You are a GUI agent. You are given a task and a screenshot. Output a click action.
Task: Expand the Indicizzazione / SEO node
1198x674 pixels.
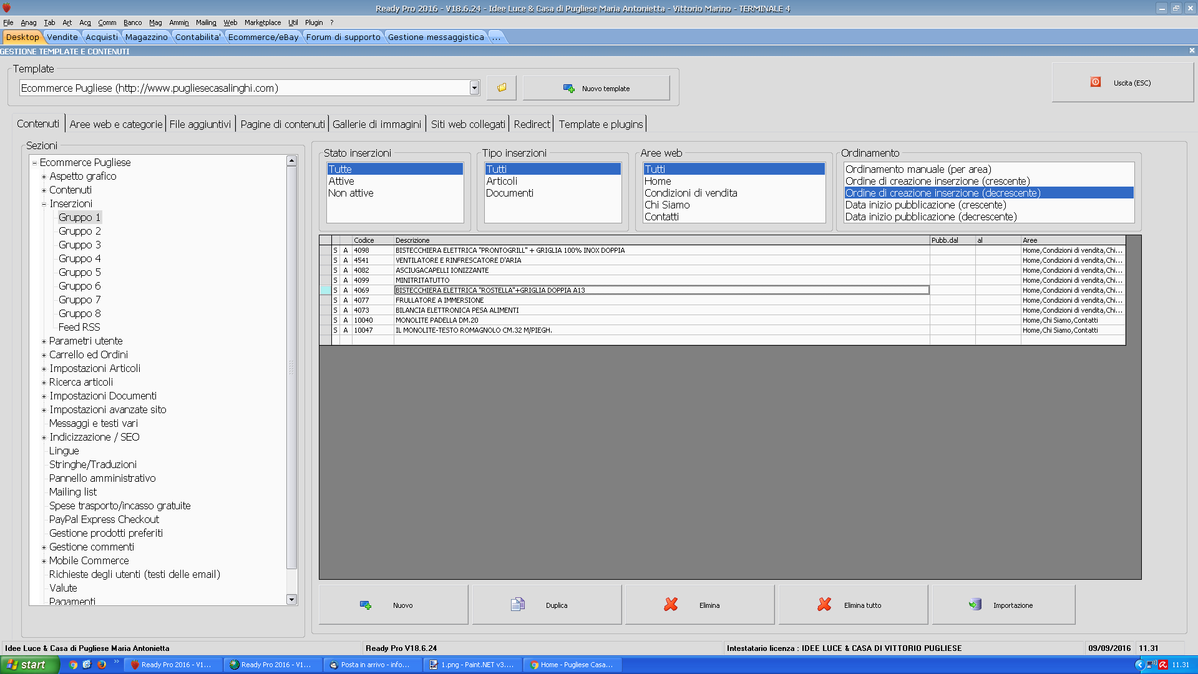click(x=44, y=437)
